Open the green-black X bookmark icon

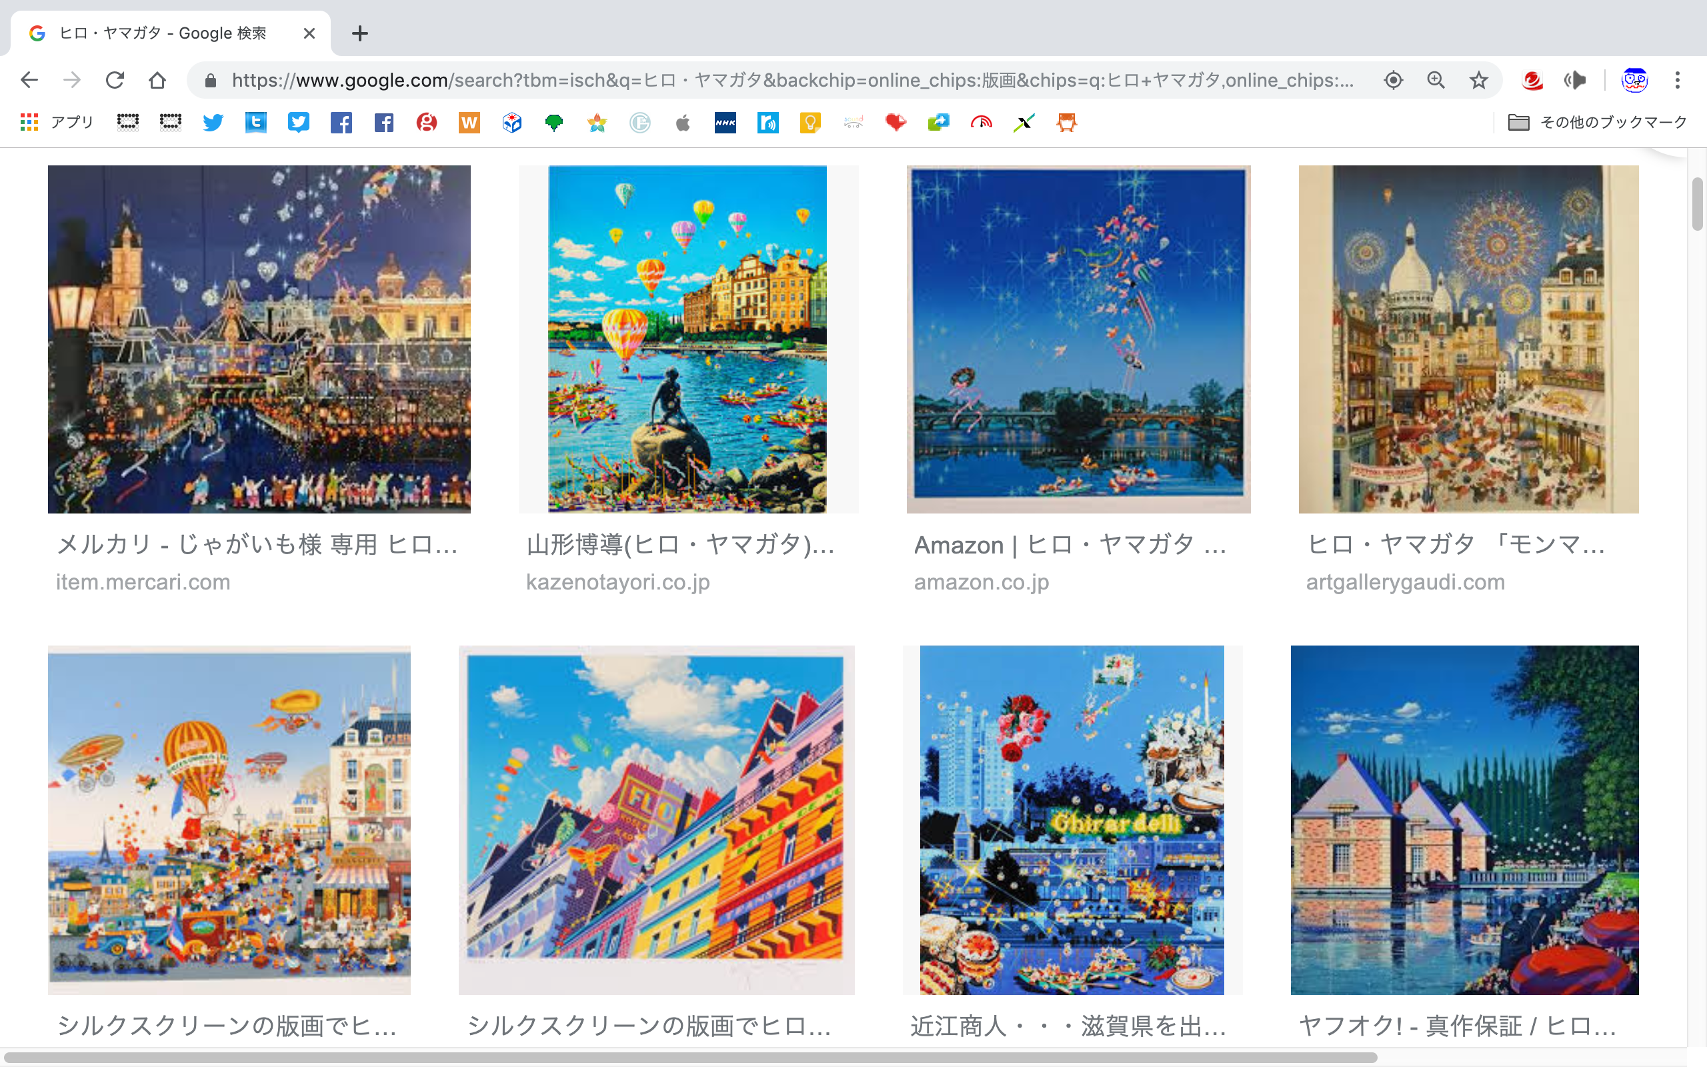tap(1024, 123)
